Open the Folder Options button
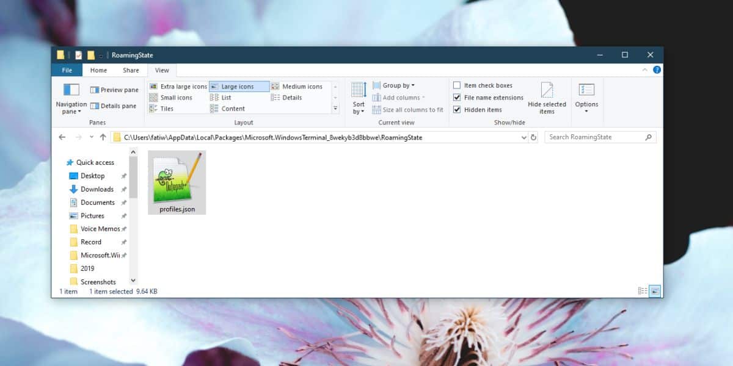The width and height of the screenshot is (733, 366). coord(586,99)
